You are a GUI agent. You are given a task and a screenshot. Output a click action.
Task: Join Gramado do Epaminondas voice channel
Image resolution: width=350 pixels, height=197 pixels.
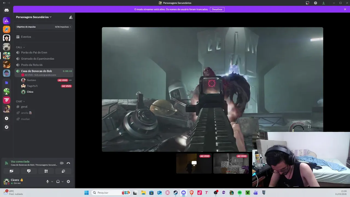coord(44,59)
